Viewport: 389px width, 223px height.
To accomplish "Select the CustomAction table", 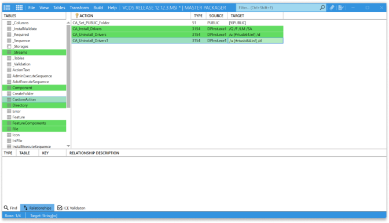I will click(35, 99).
